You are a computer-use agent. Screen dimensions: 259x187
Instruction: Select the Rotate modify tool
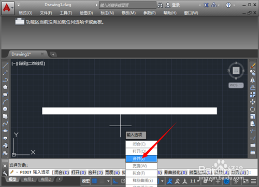[x=253, y=109]
